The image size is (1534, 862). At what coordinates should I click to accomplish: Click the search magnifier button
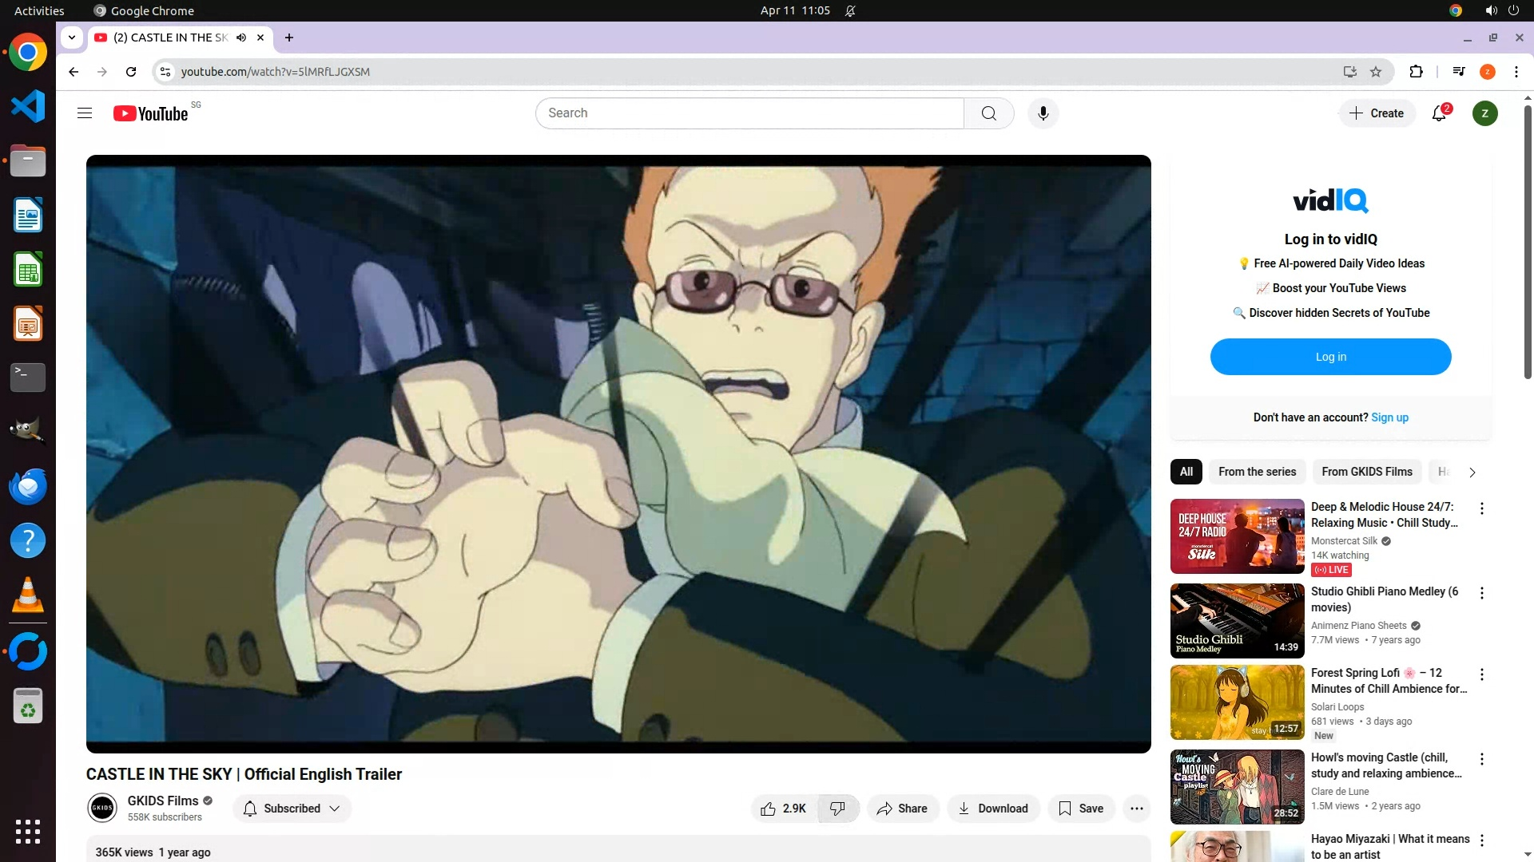click(x=988, y=113)
